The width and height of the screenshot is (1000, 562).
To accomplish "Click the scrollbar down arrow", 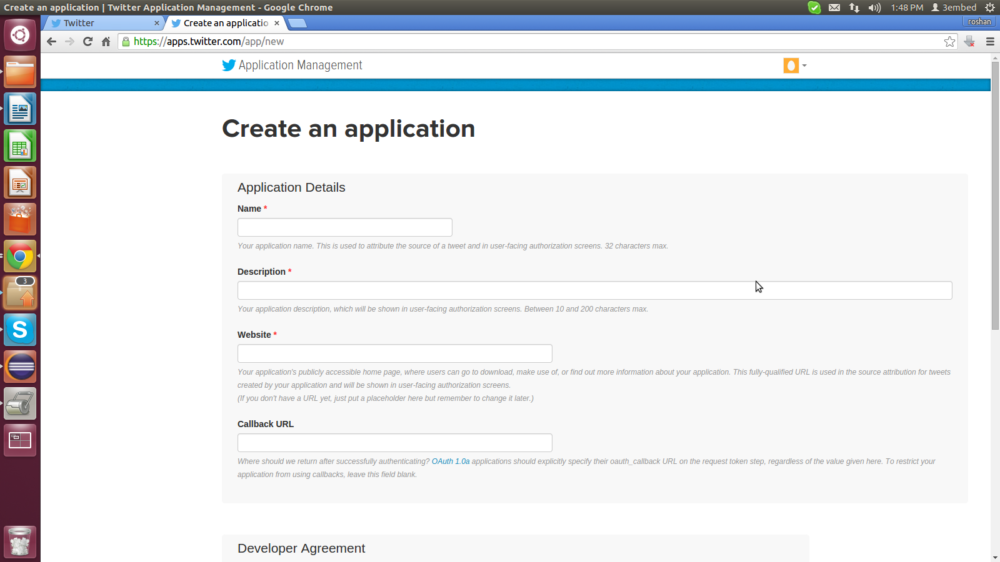I will tap(995, 557).
